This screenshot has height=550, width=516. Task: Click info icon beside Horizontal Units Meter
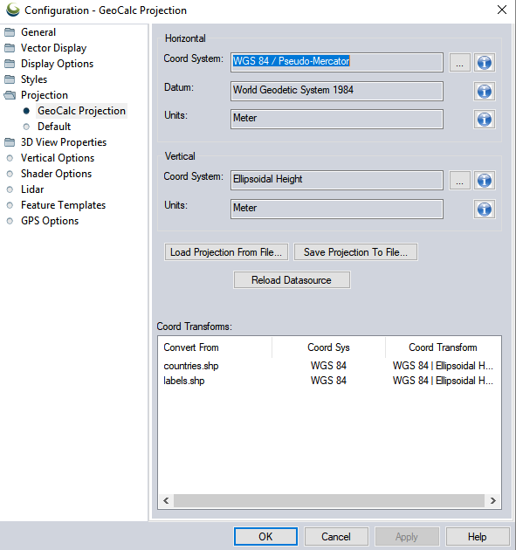coord(484,120)
